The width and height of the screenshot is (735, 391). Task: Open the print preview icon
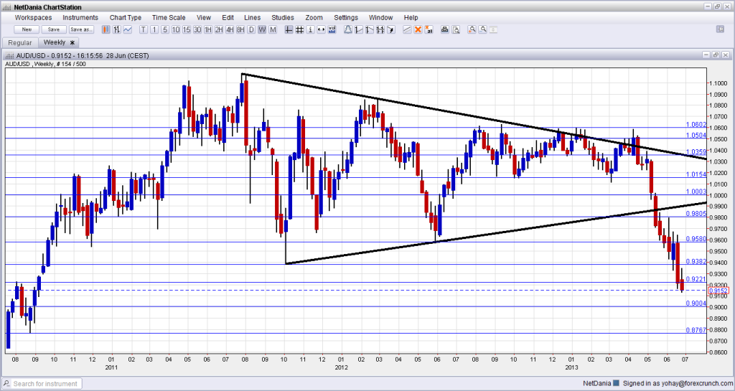[x=456, y=29]
